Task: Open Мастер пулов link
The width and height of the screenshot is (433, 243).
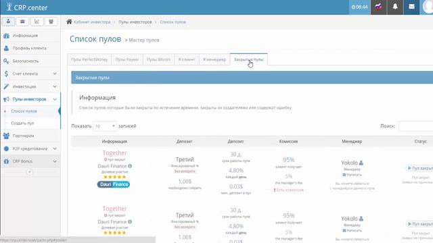Action: (x=144, y=40)
